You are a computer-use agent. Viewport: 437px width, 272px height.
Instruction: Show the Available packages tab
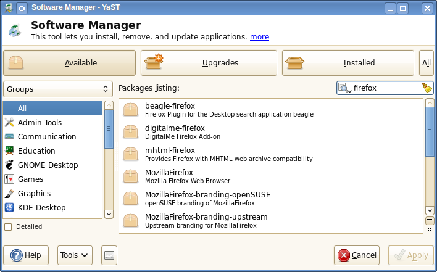69,62
